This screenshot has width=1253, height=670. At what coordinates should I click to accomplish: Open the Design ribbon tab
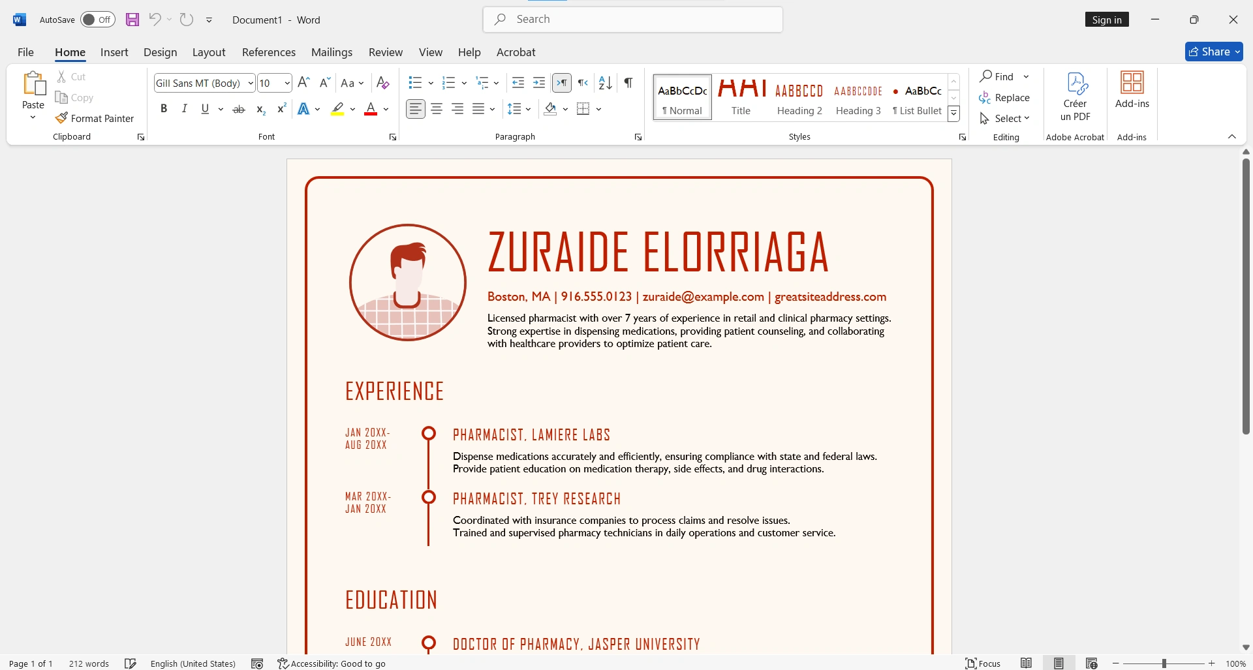pos(159,52)
